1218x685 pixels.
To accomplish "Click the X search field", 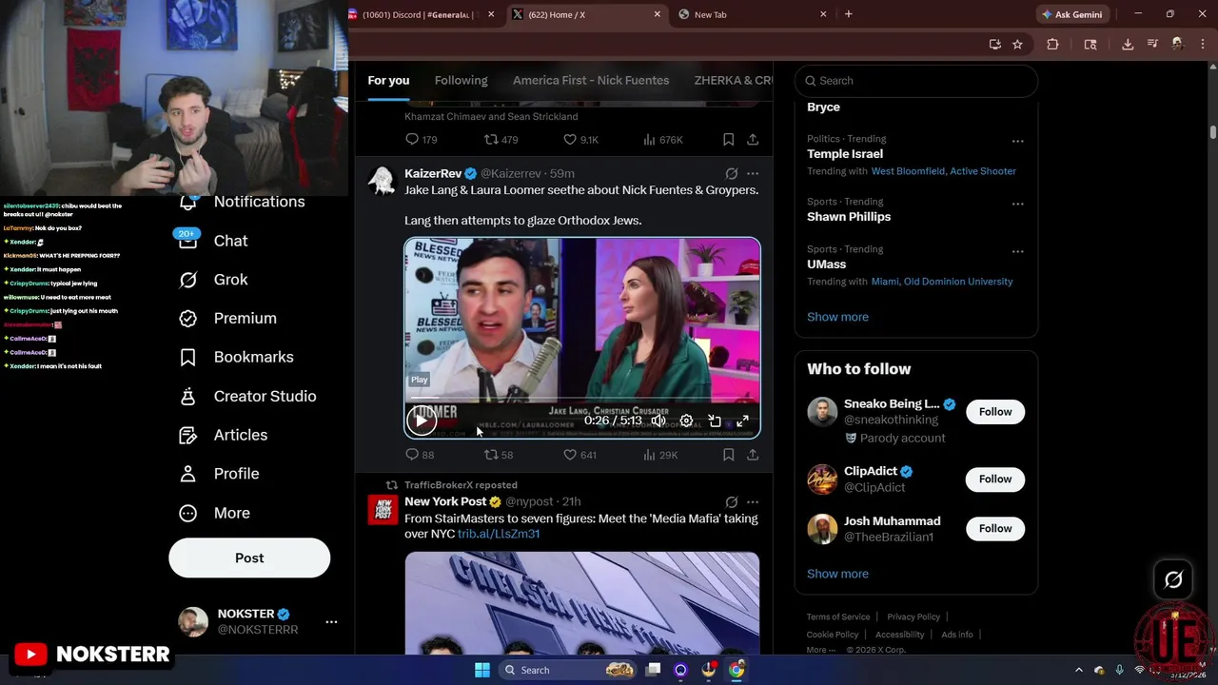I will click(915, 81).
